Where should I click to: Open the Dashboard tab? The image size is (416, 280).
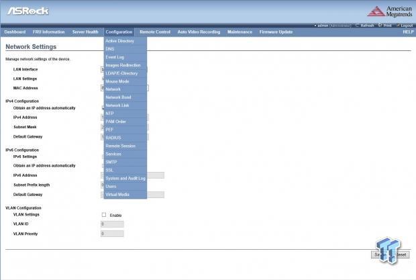15,32
